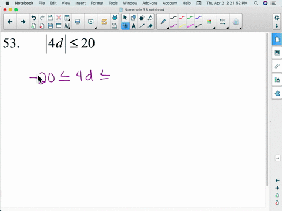Image resolution: width=282 pixels, height=211 pixels.
Task: Open the Add-ons puzzle piece tab
Action: click(x=277, y=93)
